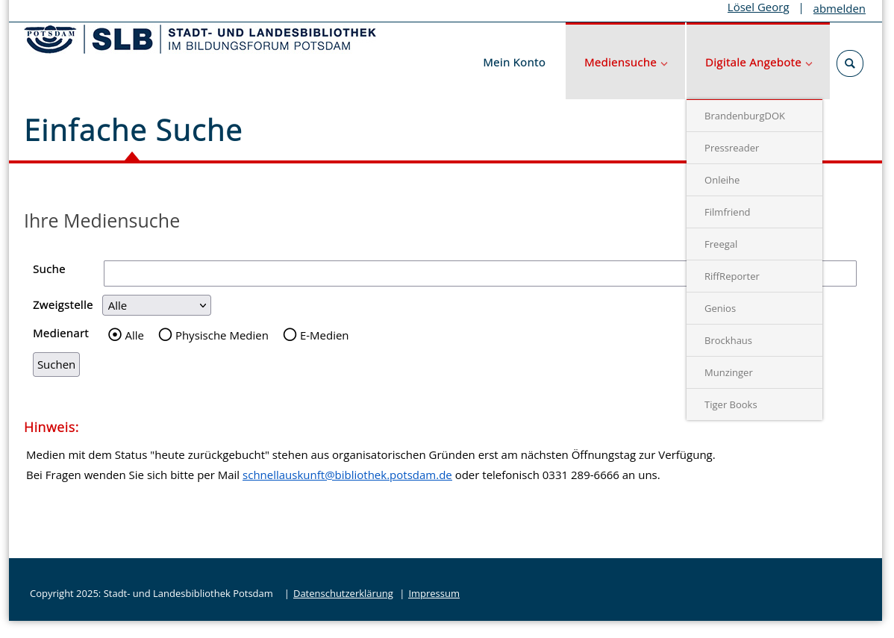Collapse the Digitale Angebote menu
894x638 pixels.
click(x=757, y=63)
